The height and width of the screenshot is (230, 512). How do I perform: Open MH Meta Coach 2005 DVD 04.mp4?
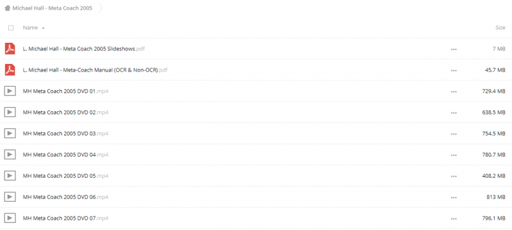[66, 155]
